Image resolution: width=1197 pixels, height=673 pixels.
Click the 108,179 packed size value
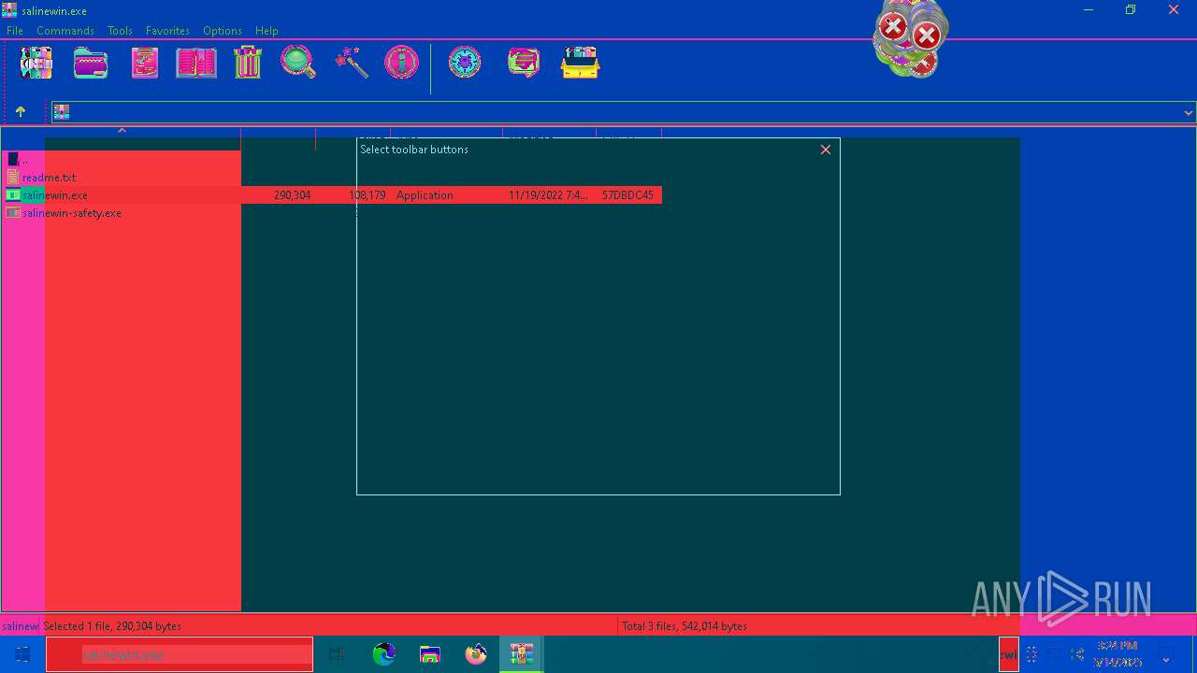pos(367,195)
